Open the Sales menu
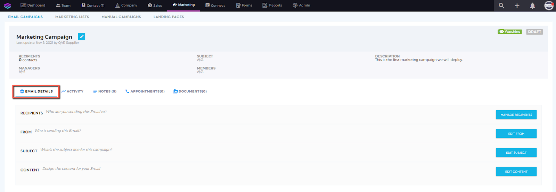556x192 pixels. [155, 5]
